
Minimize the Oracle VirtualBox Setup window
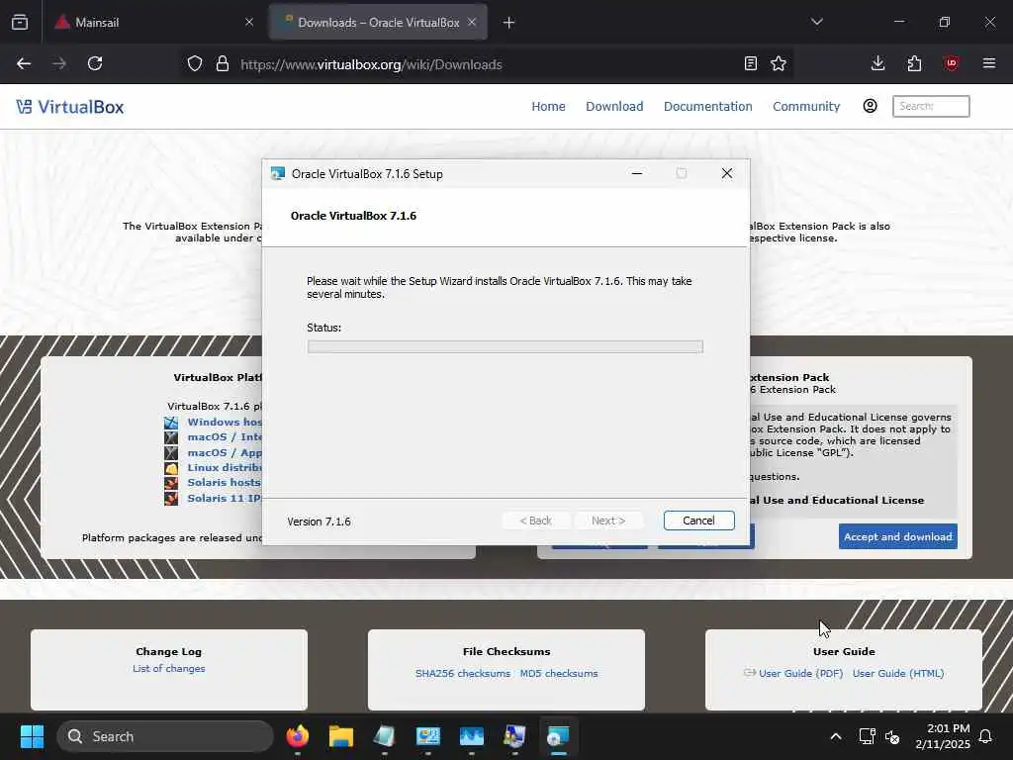click(637, 173)
